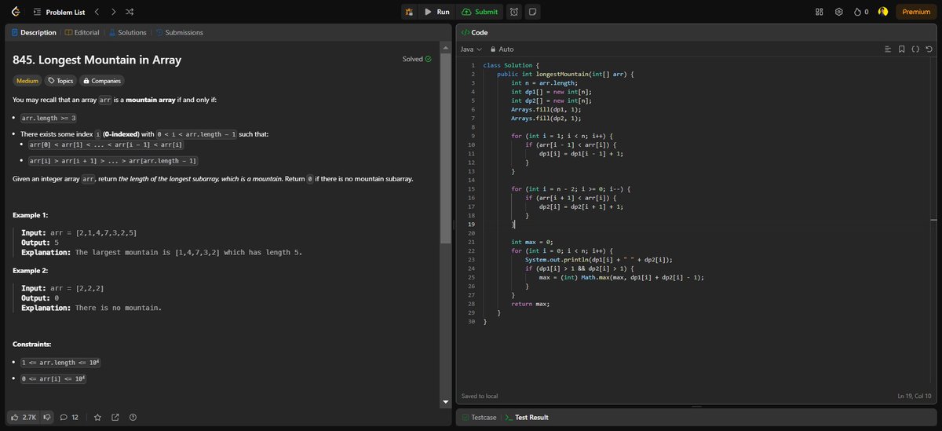Image resolution: width=942 pixels, height=431 pixels.
Task: Open the user profile avatar
Action: (x=882, y=12)
